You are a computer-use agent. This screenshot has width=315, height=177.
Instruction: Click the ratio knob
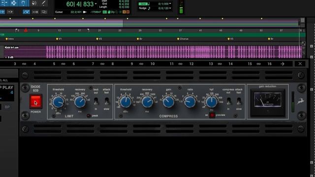tap(190, 102)
